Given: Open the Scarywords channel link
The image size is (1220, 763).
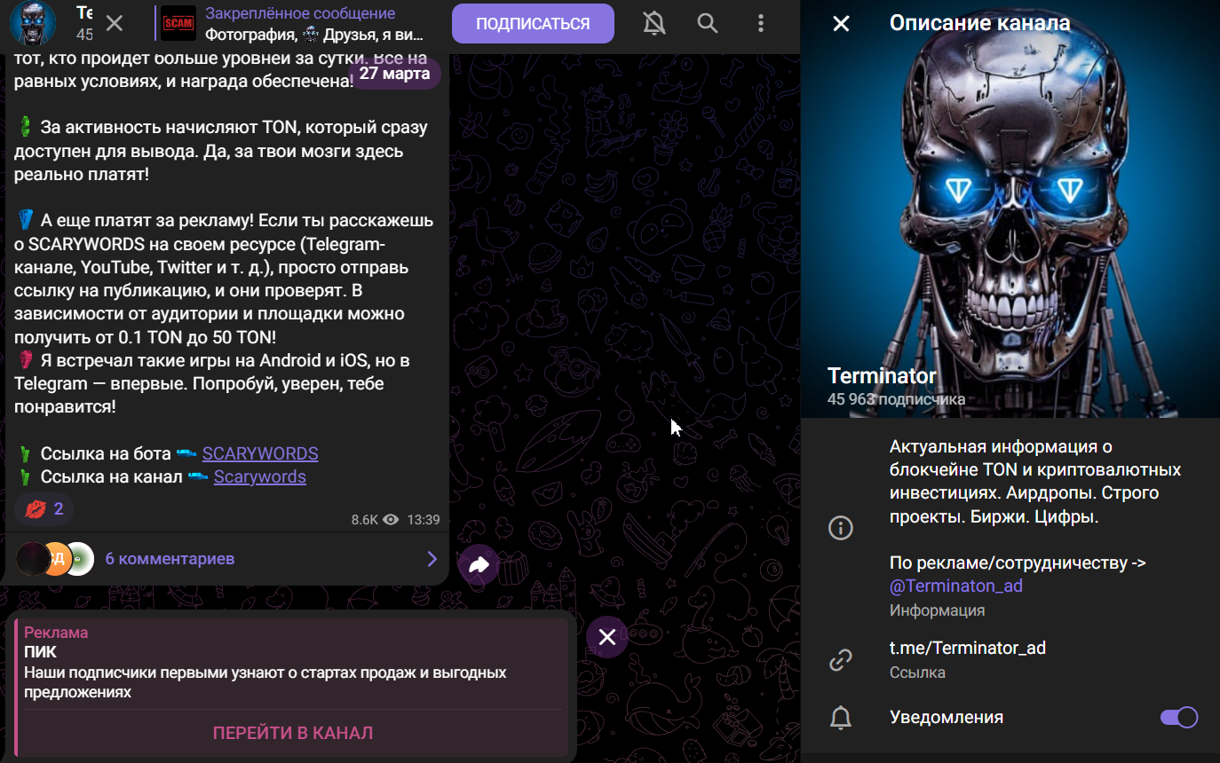Looking at the screenshot, I should pos(259,476).
